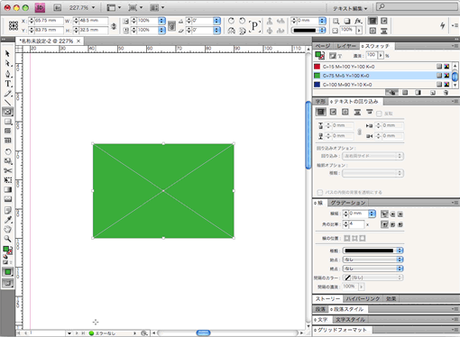Open the Stroke panel menu button
The image size is (460, 337).
click(x=455, y=203)
